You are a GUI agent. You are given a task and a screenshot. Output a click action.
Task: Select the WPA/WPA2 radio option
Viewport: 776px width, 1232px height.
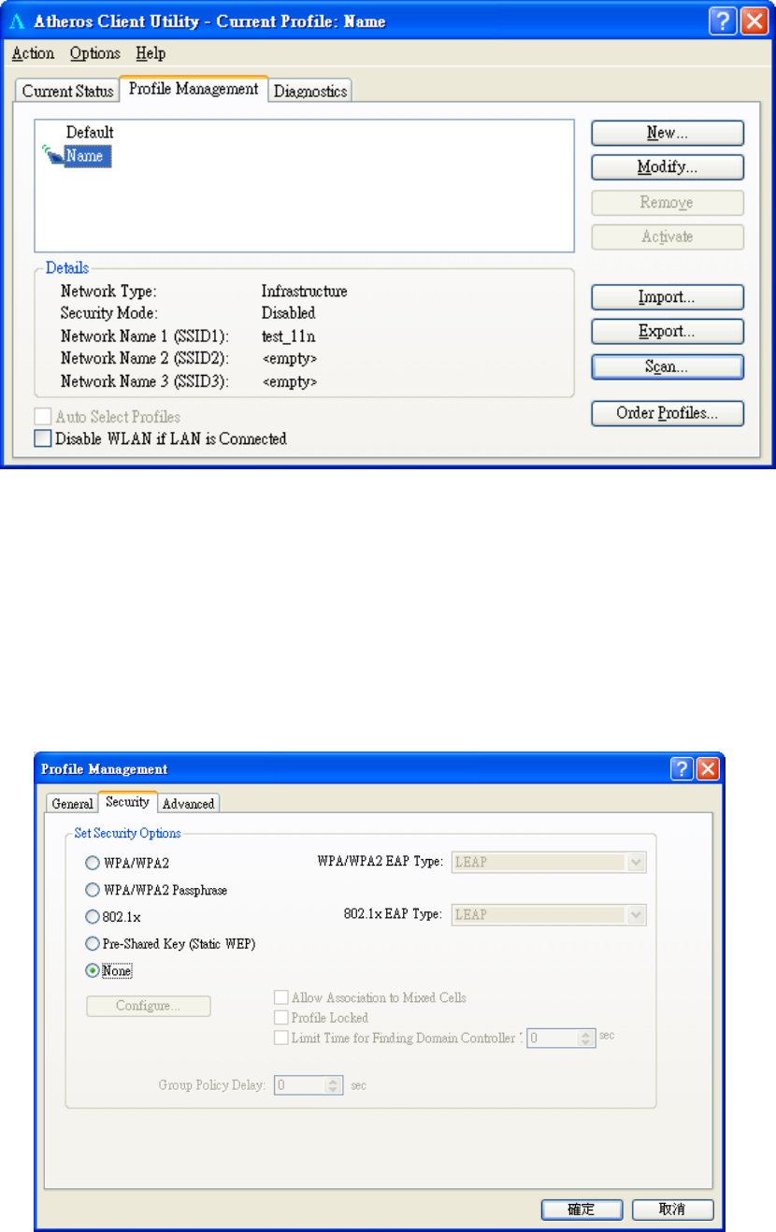(x=93, y=863)
